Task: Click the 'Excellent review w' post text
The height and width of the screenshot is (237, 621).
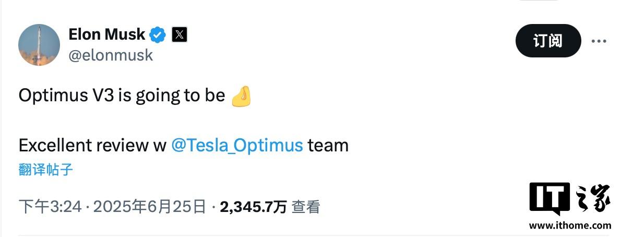Action: (92, 146)
